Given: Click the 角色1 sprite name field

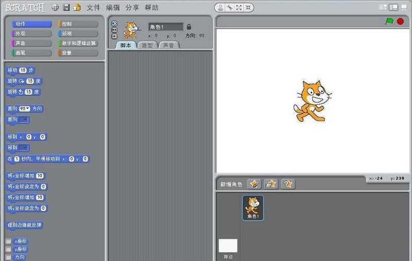Looking at the screenshot, I should (165, 27).
